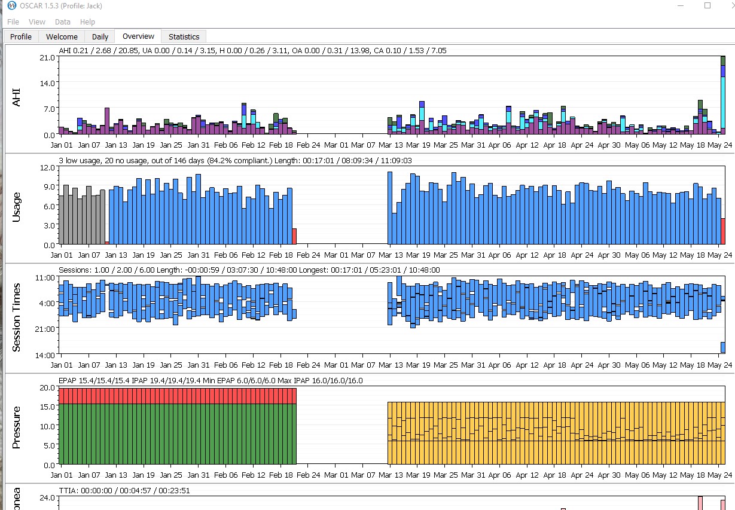Click the TTIA summary text

[x=124, y=490]
